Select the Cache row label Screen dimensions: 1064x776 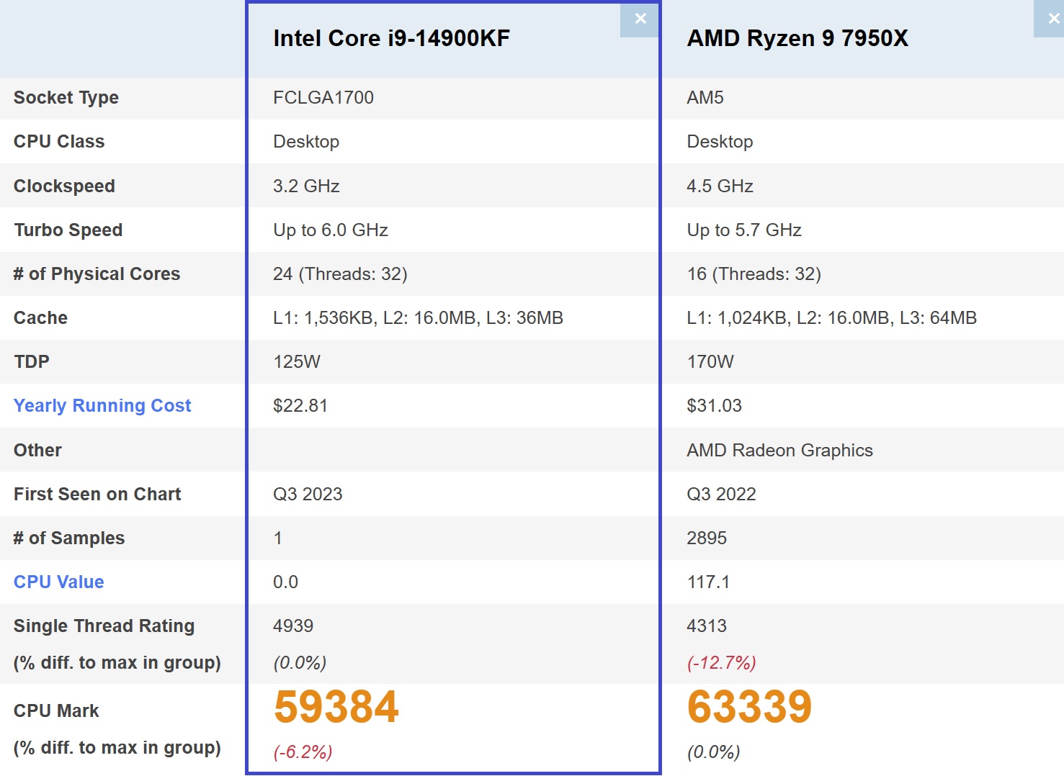(x=40, y=318)
